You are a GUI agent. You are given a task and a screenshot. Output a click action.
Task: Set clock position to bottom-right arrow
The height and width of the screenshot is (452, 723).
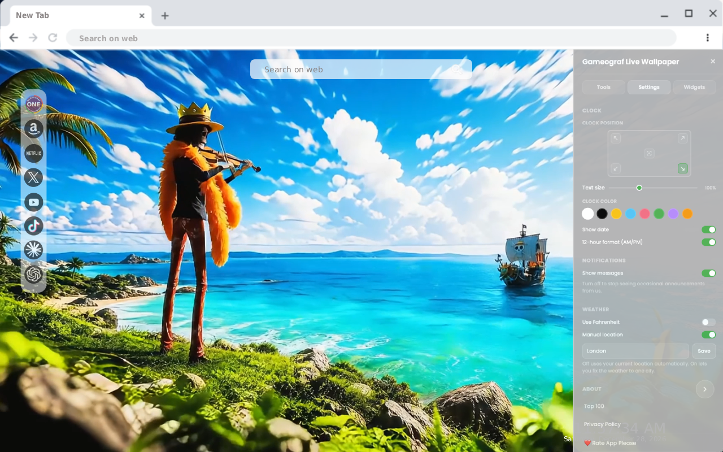[x=682, y=168]
